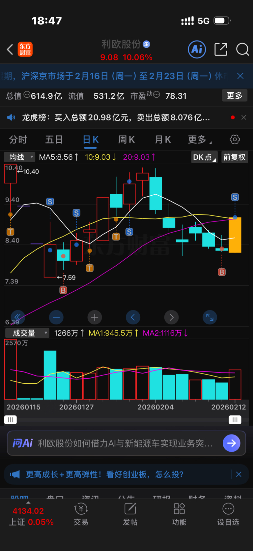Tap the certification badge next to 利欧股份
253x551 pixels.
(x=147, y=44)
